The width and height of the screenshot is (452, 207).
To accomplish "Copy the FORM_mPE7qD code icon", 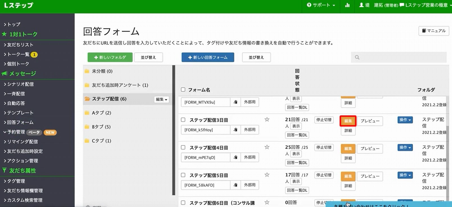I will point(235,157).
